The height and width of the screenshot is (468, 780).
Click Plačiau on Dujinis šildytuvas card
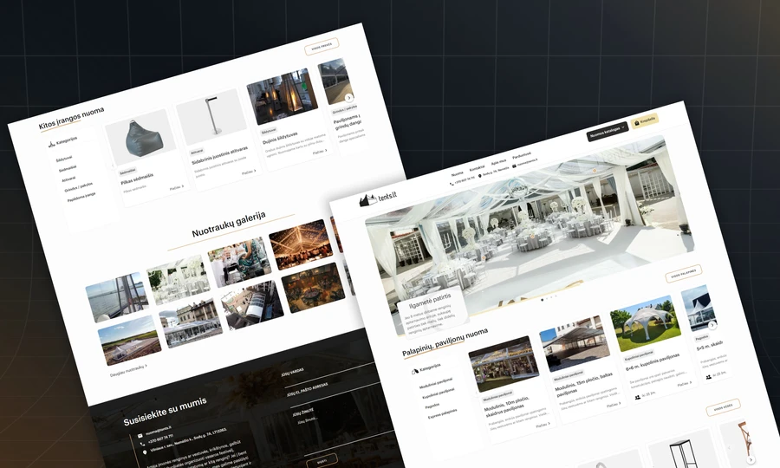320,152
